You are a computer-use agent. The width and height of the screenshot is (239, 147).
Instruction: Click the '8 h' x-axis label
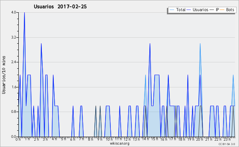point(90,139)
